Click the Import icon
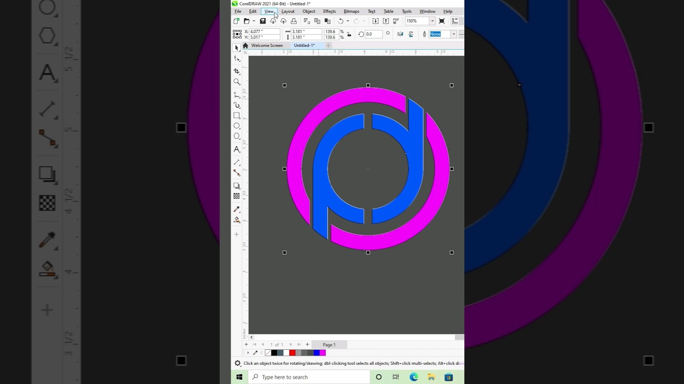 click(x=375, y=21)
